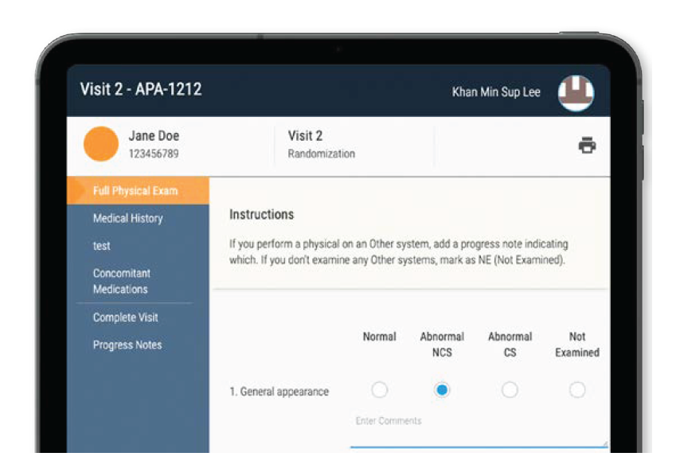Screen dimensions: 680x476
Task: Click the Jane Doe patient name
Action: coord(154,136)
